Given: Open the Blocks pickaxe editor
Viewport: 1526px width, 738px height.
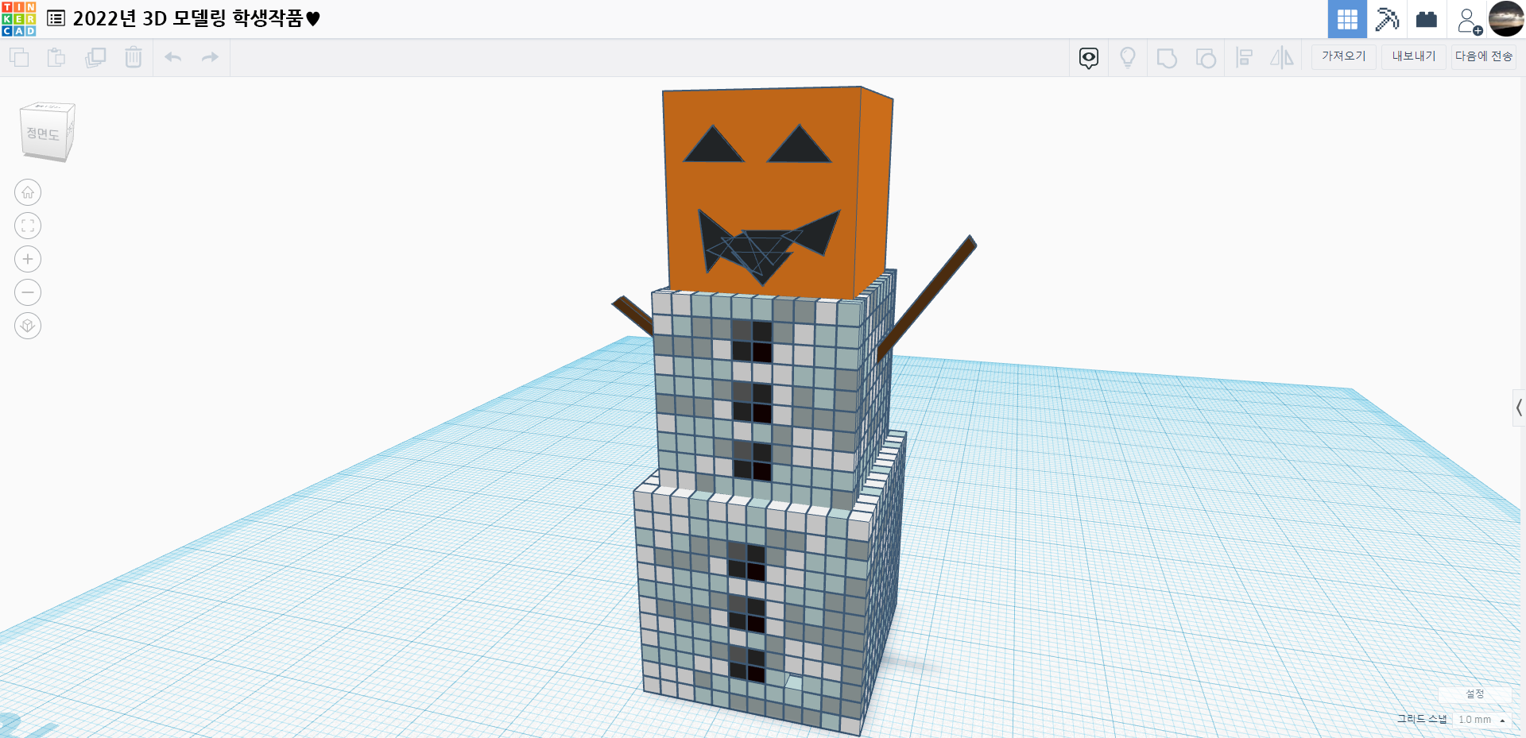Looking at the screenshot, I should [1387, 19].
